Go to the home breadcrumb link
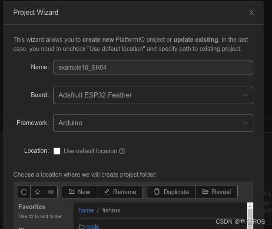This screenshot has width=272, height=229. (x=86, y=210)
